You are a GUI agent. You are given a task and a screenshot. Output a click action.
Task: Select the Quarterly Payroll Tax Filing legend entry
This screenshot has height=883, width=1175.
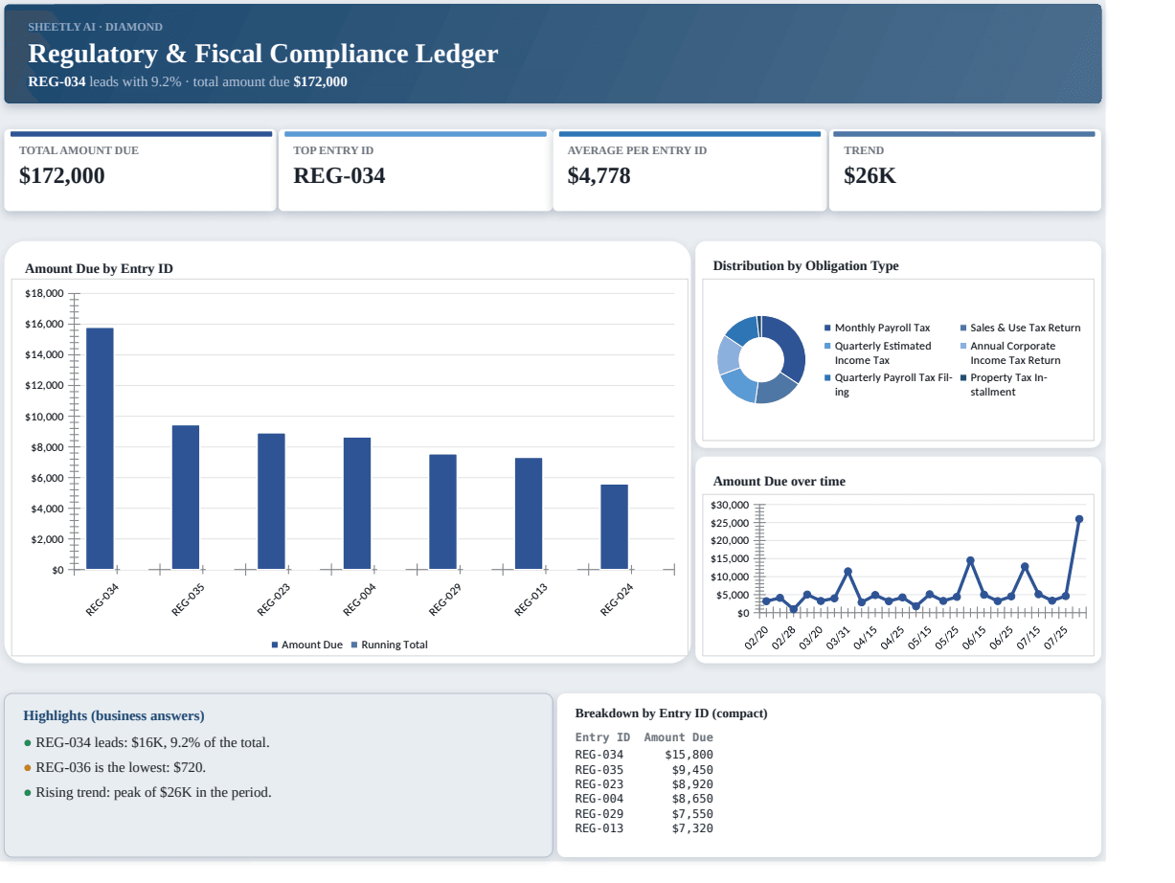pyautogui.click(x=889, y=385)
